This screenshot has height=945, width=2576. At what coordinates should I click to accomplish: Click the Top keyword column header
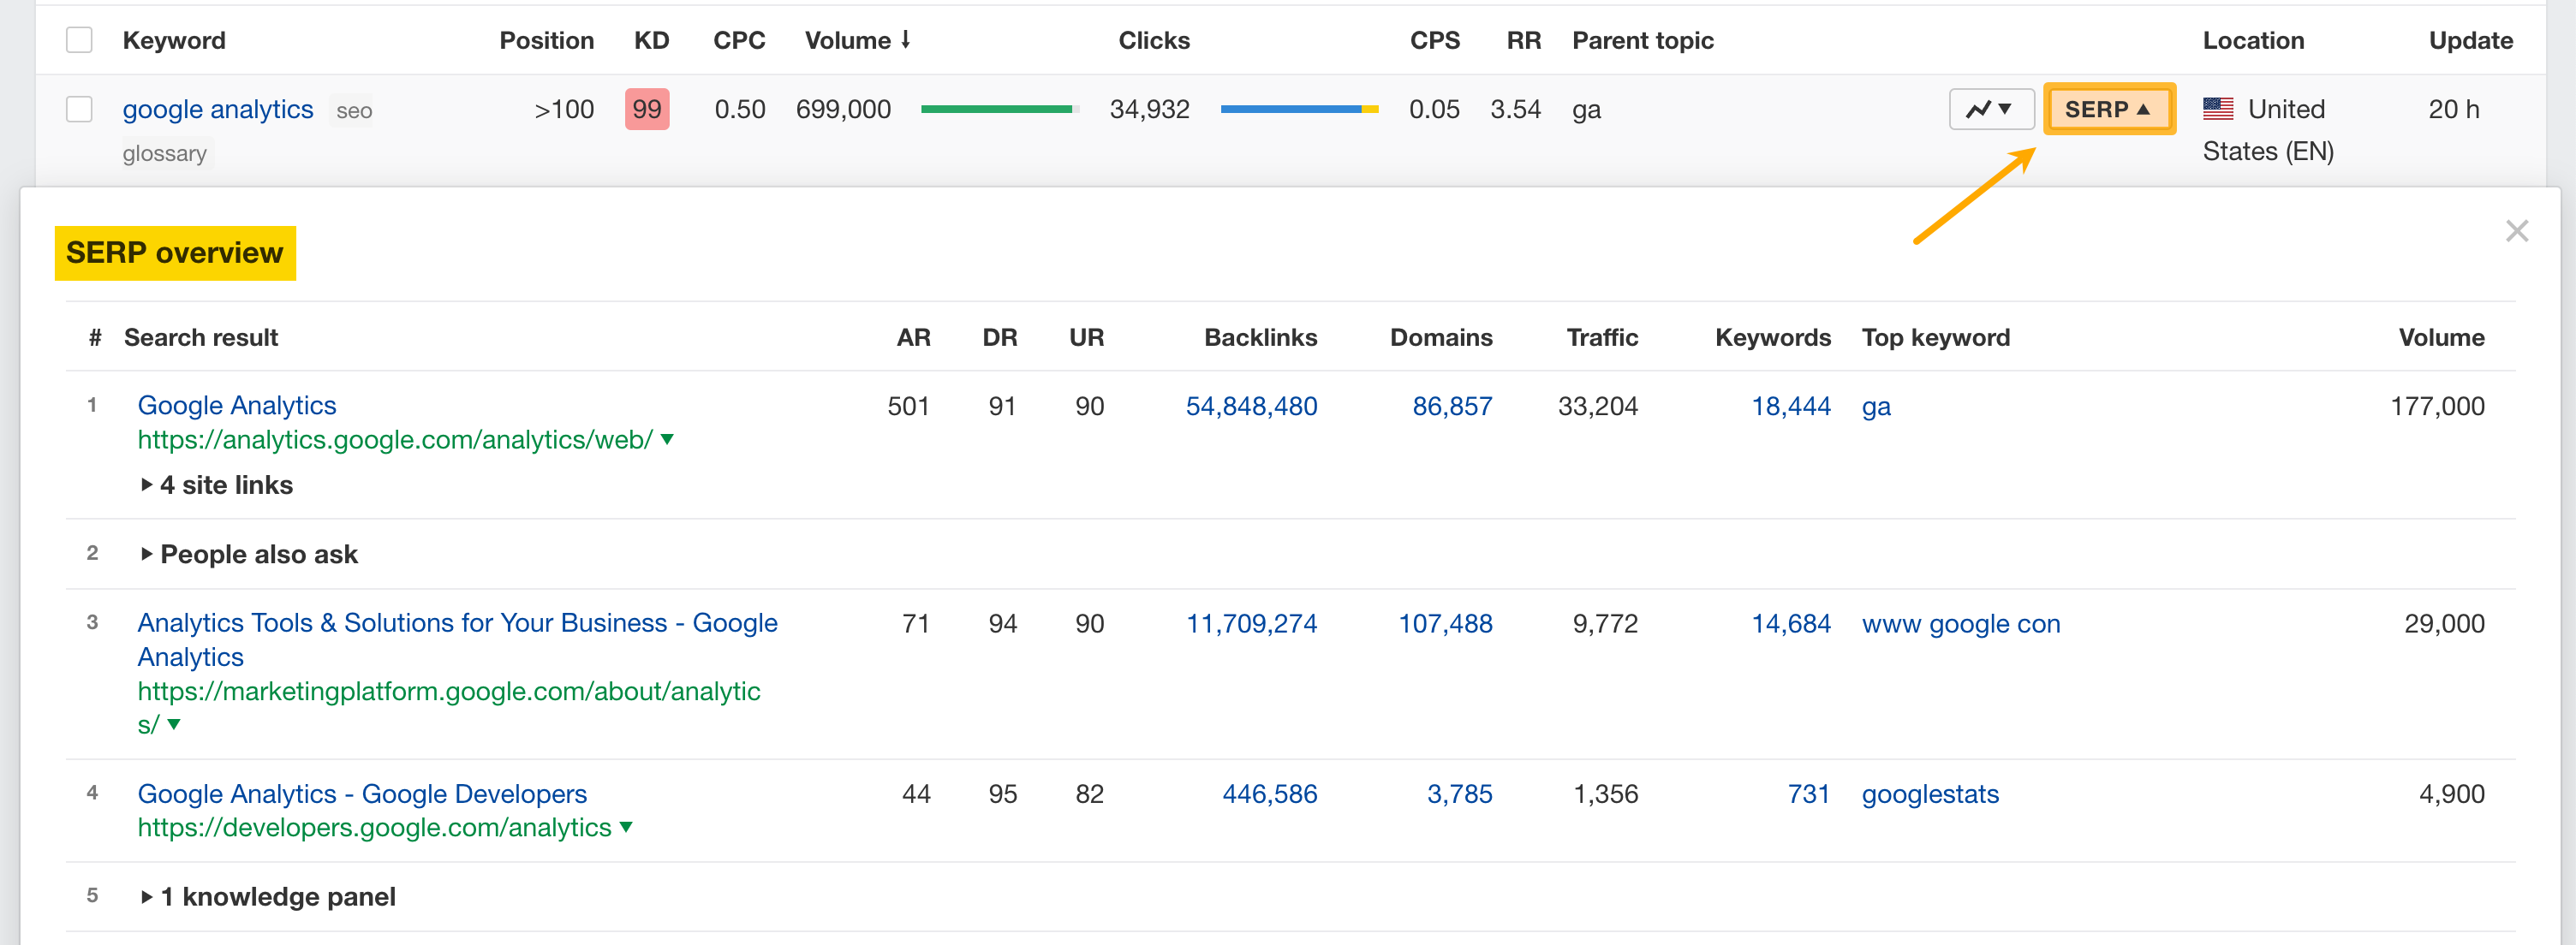click(x=1935, y=338)
